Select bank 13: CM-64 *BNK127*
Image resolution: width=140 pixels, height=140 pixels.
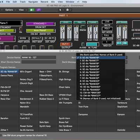click(101, 96)
